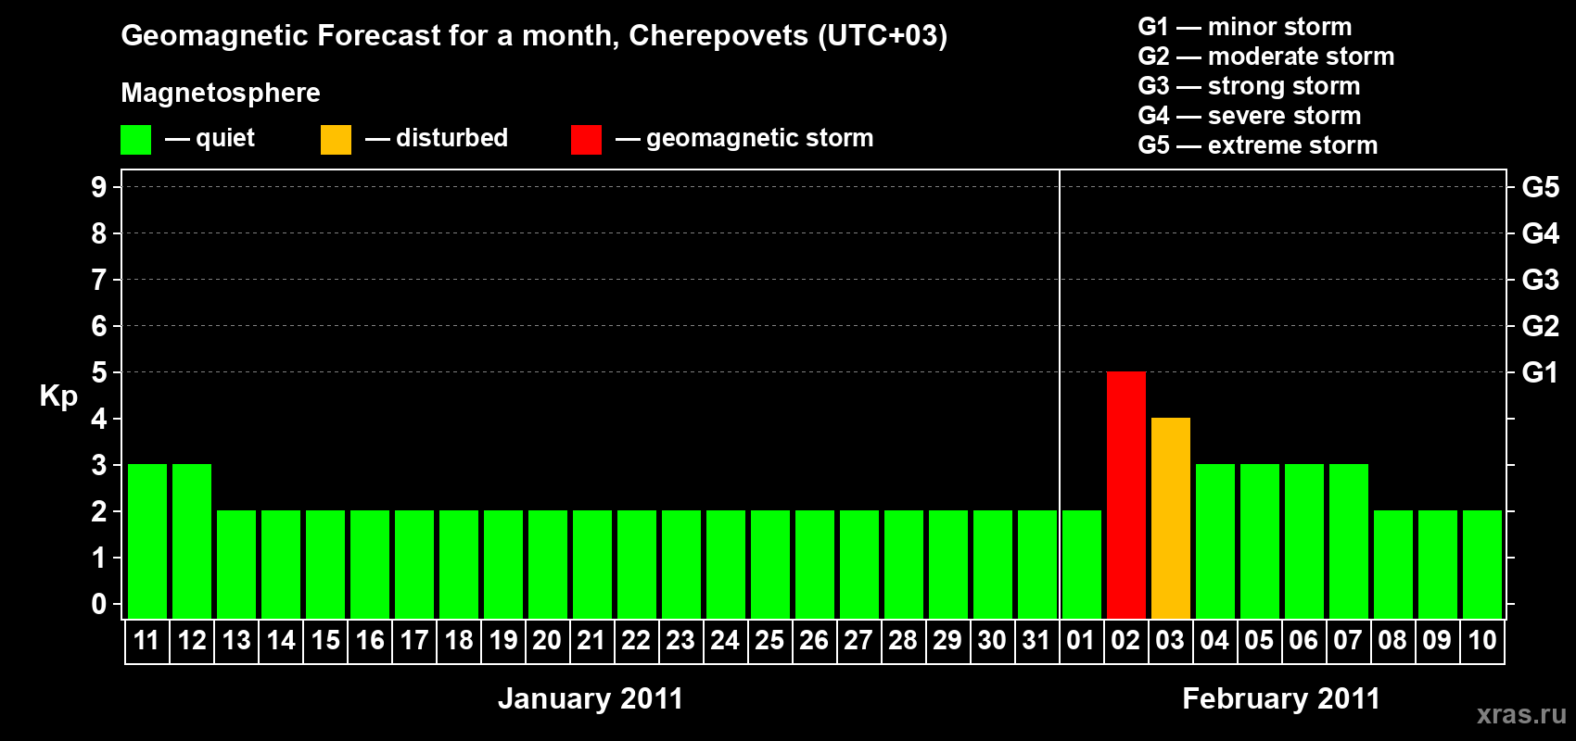This screenshot has width=1576, height=741.
Task: Click the G5 extreme storm legend line
Action: pos(1258,145)
